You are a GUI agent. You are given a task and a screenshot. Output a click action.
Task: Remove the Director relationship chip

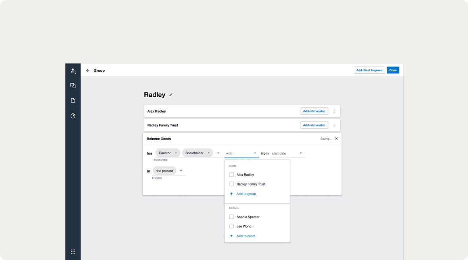pos(176,153)
